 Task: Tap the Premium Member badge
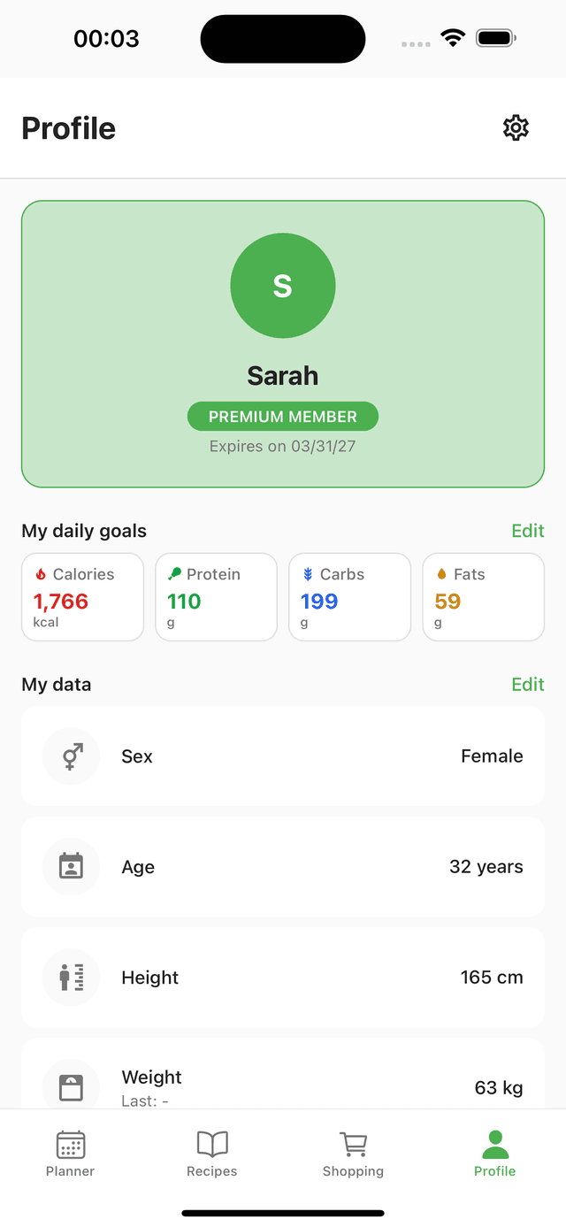point(283,417)
